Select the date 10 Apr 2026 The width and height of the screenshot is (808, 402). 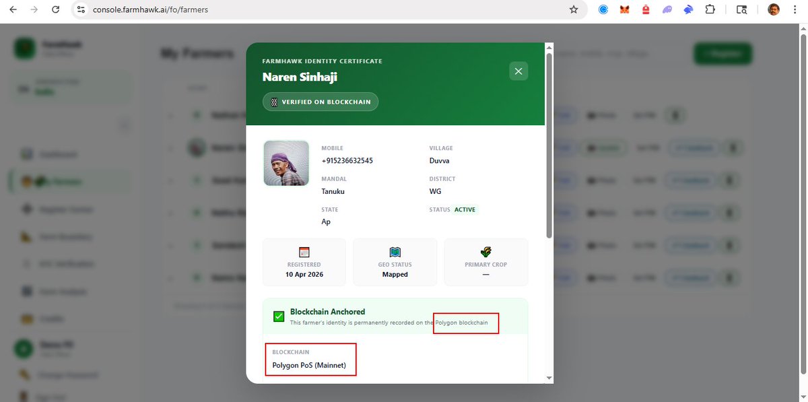coord(304,275)
